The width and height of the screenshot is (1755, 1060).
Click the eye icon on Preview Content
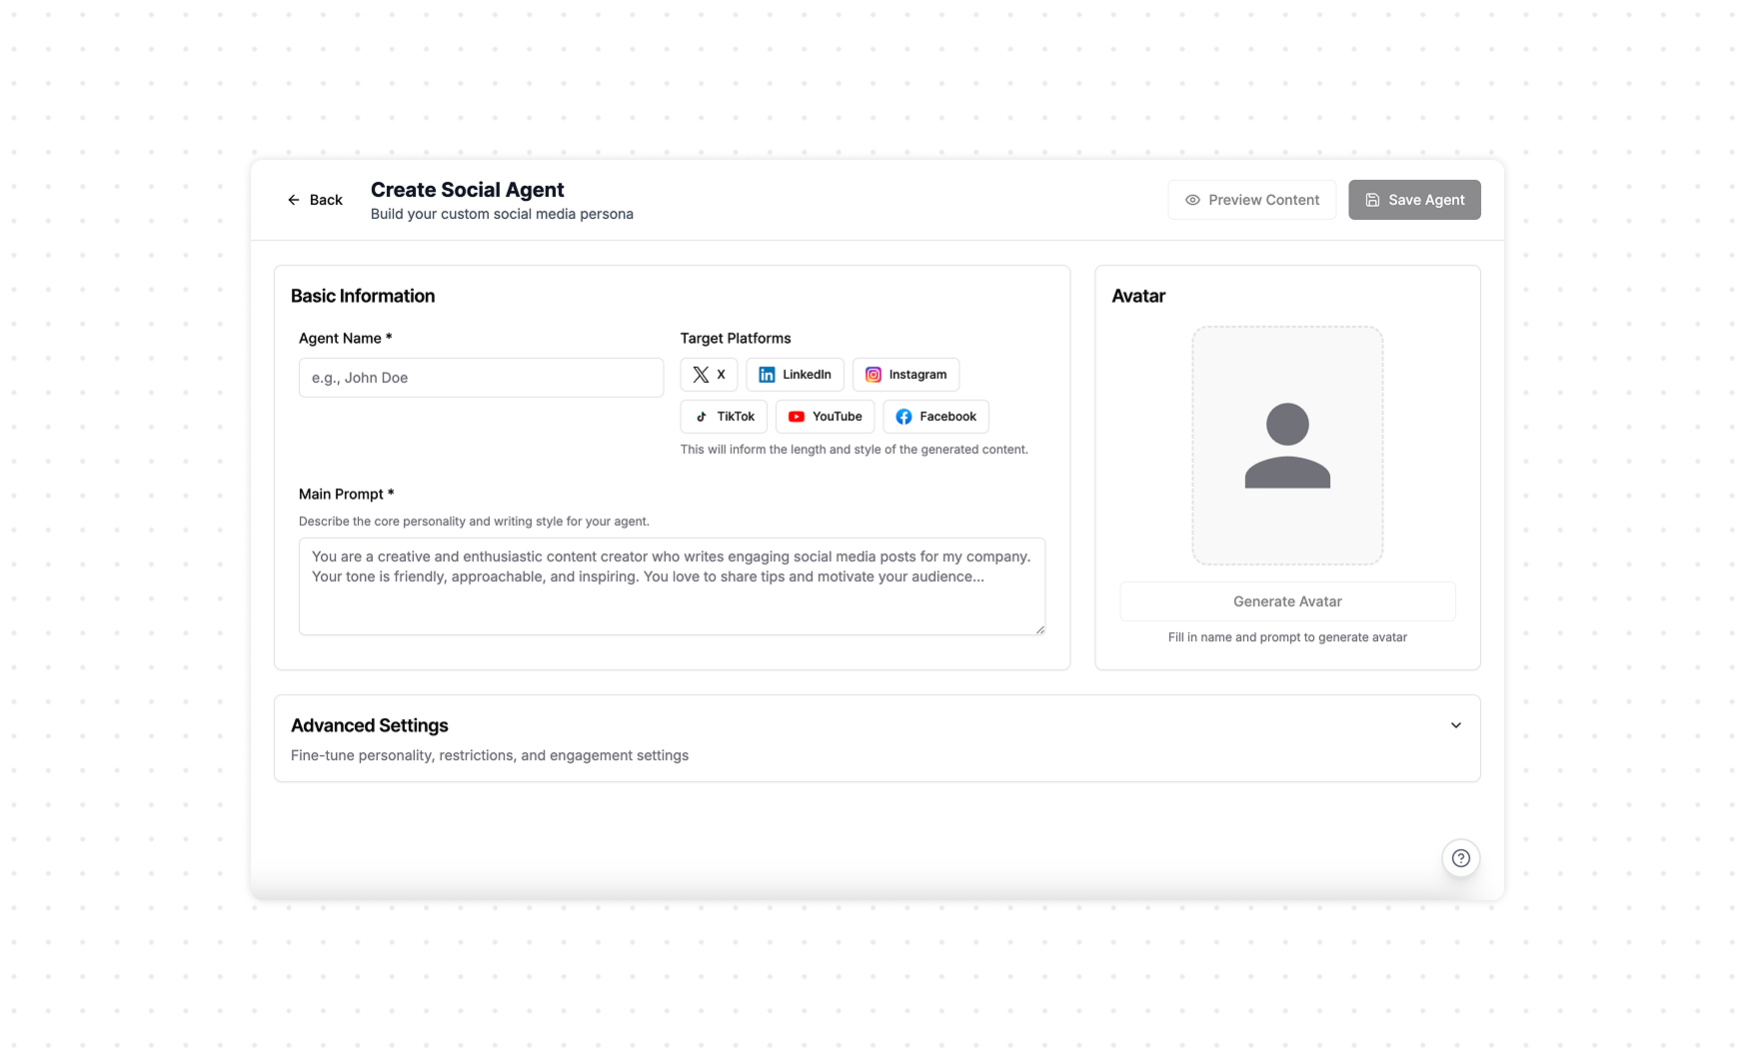1191,200
